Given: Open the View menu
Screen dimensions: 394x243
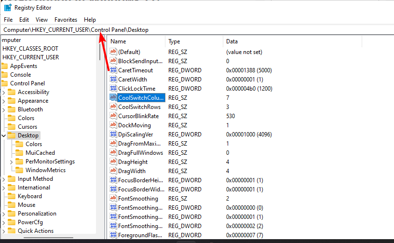Looking at the screenshot, I should 41,20.
